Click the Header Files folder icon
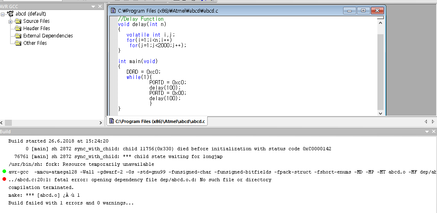Viewport: 437px width, 213px height. (18, 29)
